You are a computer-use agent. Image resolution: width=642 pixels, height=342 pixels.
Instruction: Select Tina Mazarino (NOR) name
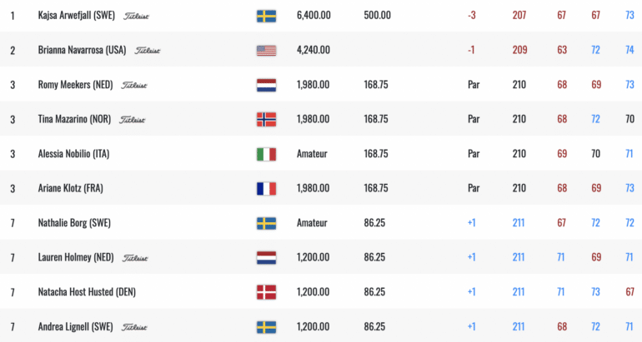(x=74, y=119)
